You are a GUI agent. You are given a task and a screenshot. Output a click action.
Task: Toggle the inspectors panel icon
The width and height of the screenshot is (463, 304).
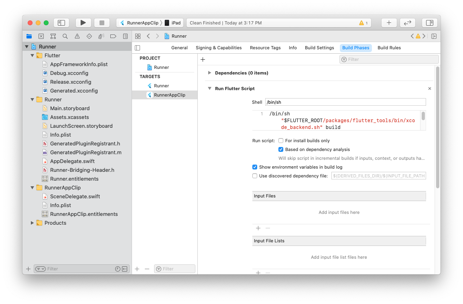[429, 23]
